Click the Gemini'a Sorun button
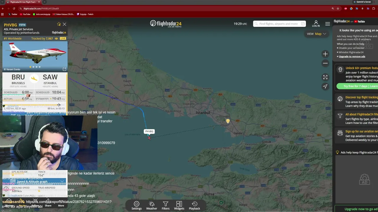The width and height of the screenshot is (378, 212). pyautogui.click(x=362, y=2)
